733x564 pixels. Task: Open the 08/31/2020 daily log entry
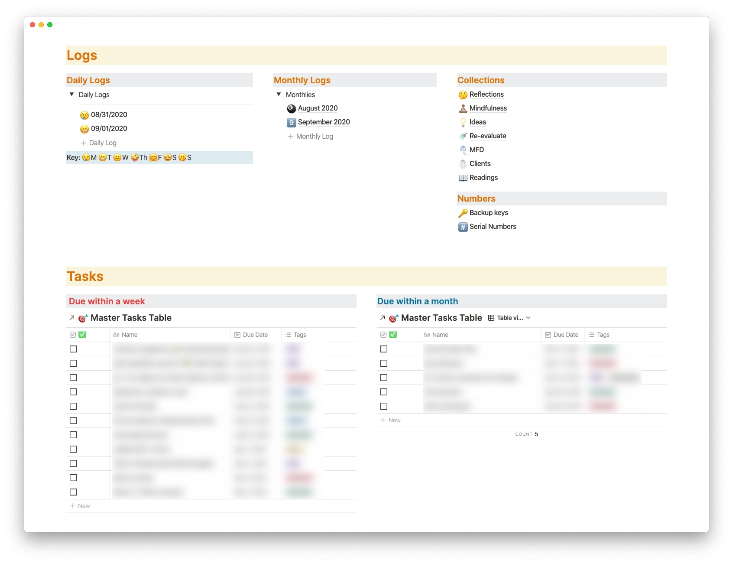pyautogui.click(x=109, y=114)
